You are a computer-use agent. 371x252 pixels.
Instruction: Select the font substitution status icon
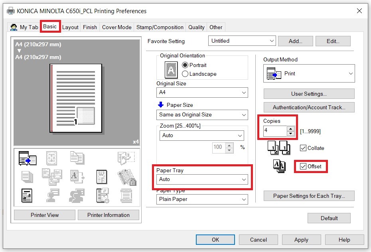(x=77, y=177)
